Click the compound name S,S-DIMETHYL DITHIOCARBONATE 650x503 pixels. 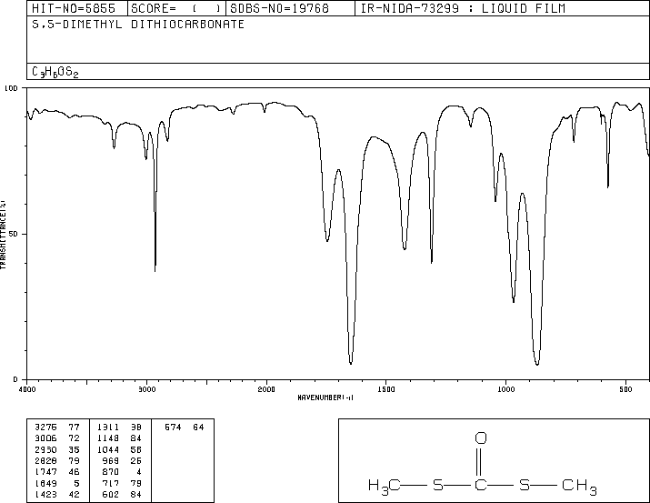pyautogui.click(x=138, y=25)
